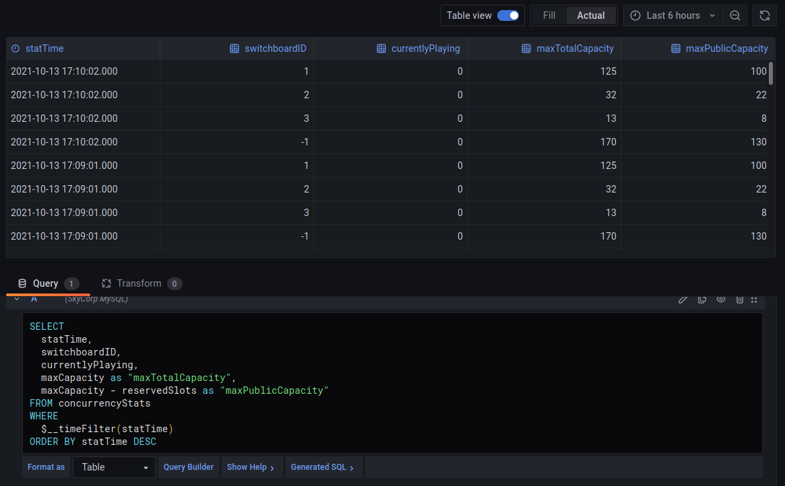This screenshot has width=785, height=486.
Task: Click the FROM concurrencyStats line in editor
Action: (90, 403)
